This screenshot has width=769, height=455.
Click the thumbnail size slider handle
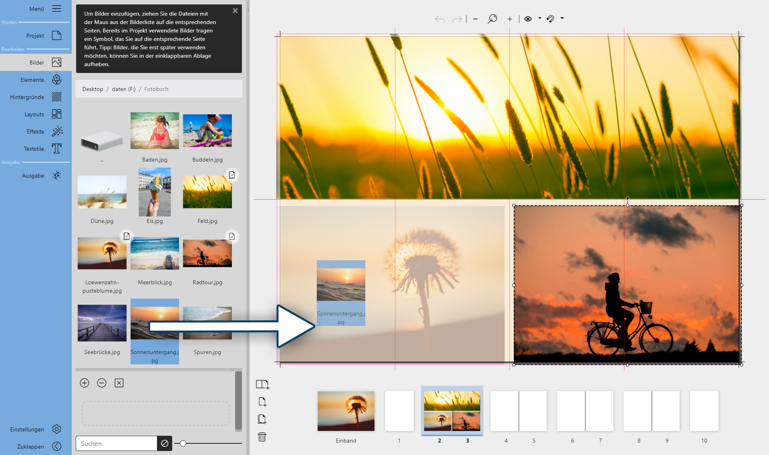click(x=183, y=443)
